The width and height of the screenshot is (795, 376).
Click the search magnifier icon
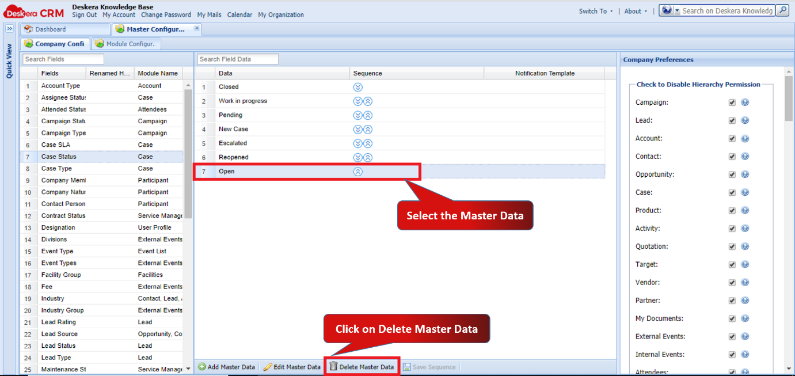pos(783,10)
